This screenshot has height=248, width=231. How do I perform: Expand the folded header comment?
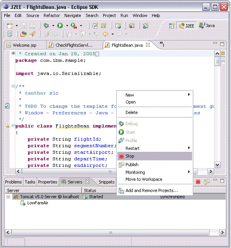(x=13, y=53)
